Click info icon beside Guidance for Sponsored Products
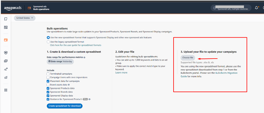264x113 pixels. tap(90, 99)
